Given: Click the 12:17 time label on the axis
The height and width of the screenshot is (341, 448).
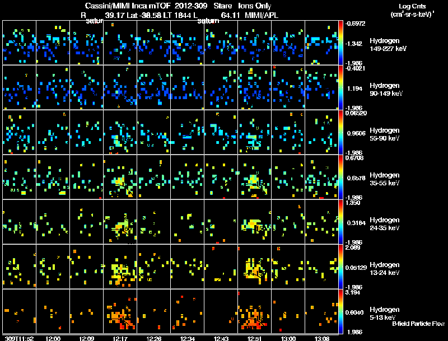Looking at the screenshot, I should point(120,338).
